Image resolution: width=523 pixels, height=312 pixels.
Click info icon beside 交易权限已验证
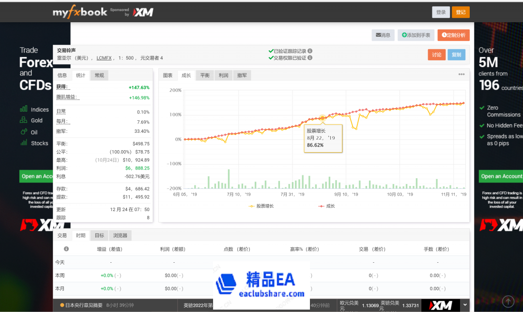[x=310, y=58]
